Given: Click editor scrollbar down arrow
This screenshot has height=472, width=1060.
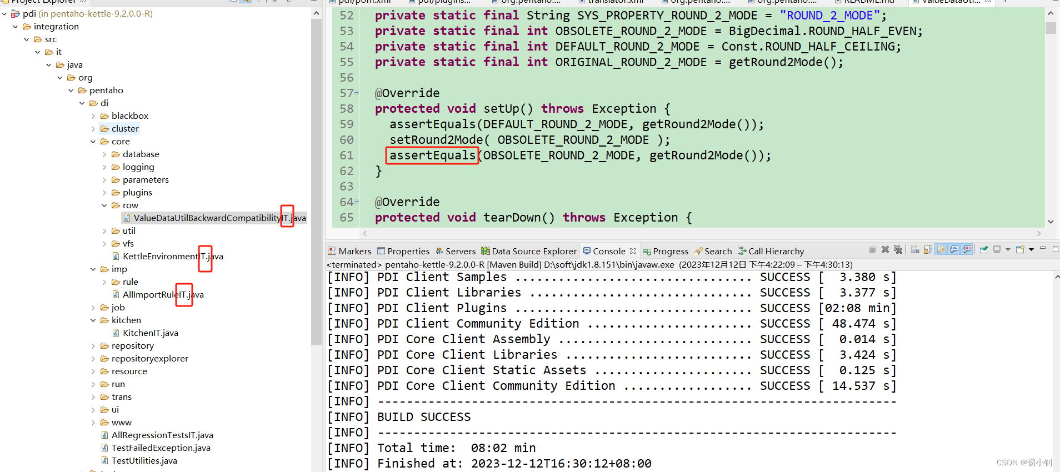Looking at the screenshot, I should 1051,222.
